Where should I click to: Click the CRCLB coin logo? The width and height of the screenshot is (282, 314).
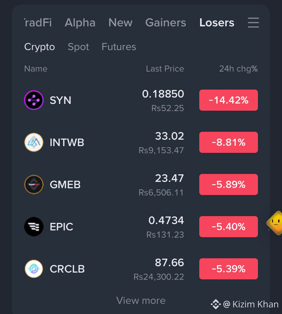(34, 269)
